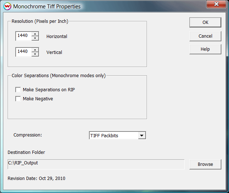This screenshot has width=229, height=193.
Task: Toggle the Make Negative checkbox
Action: coord(18,99)
